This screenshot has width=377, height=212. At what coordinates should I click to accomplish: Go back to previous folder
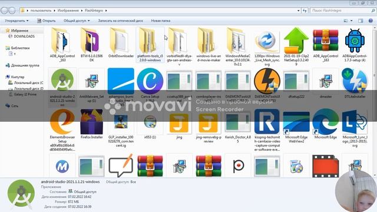tap(4, 11)
